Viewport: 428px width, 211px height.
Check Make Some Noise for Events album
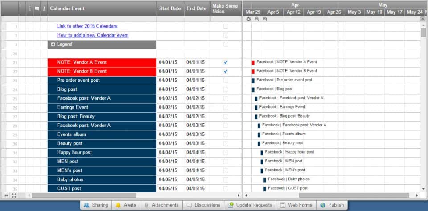226,134
